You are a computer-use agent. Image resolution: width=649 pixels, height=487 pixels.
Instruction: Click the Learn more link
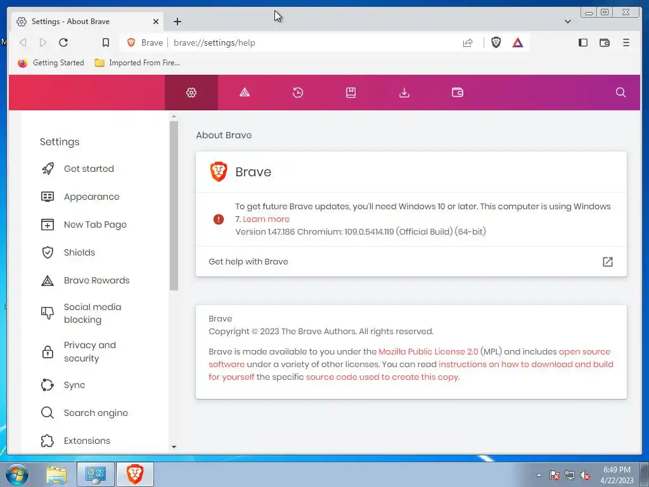266,219
